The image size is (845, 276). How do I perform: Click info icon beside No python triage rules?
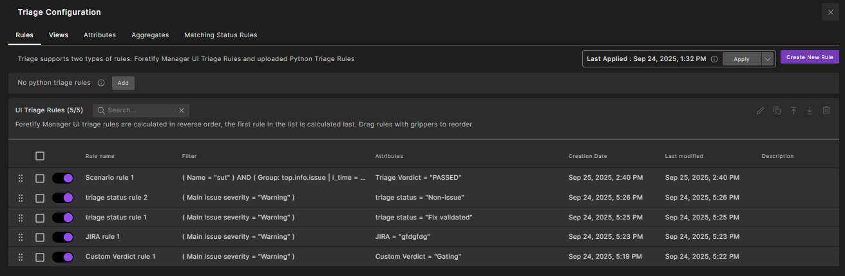101,83
